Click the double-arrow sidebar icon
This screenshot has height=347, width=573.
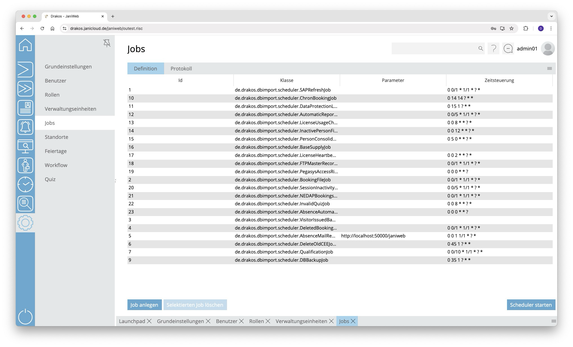25,89
